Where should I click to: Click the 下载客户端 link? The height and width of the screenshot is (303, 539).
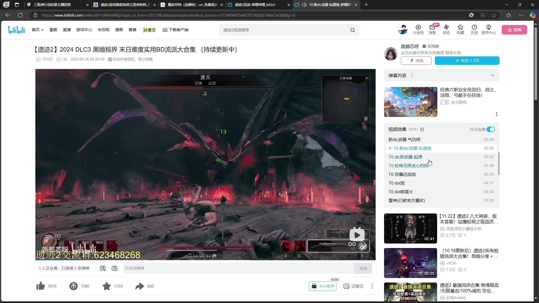coord(175,30)
